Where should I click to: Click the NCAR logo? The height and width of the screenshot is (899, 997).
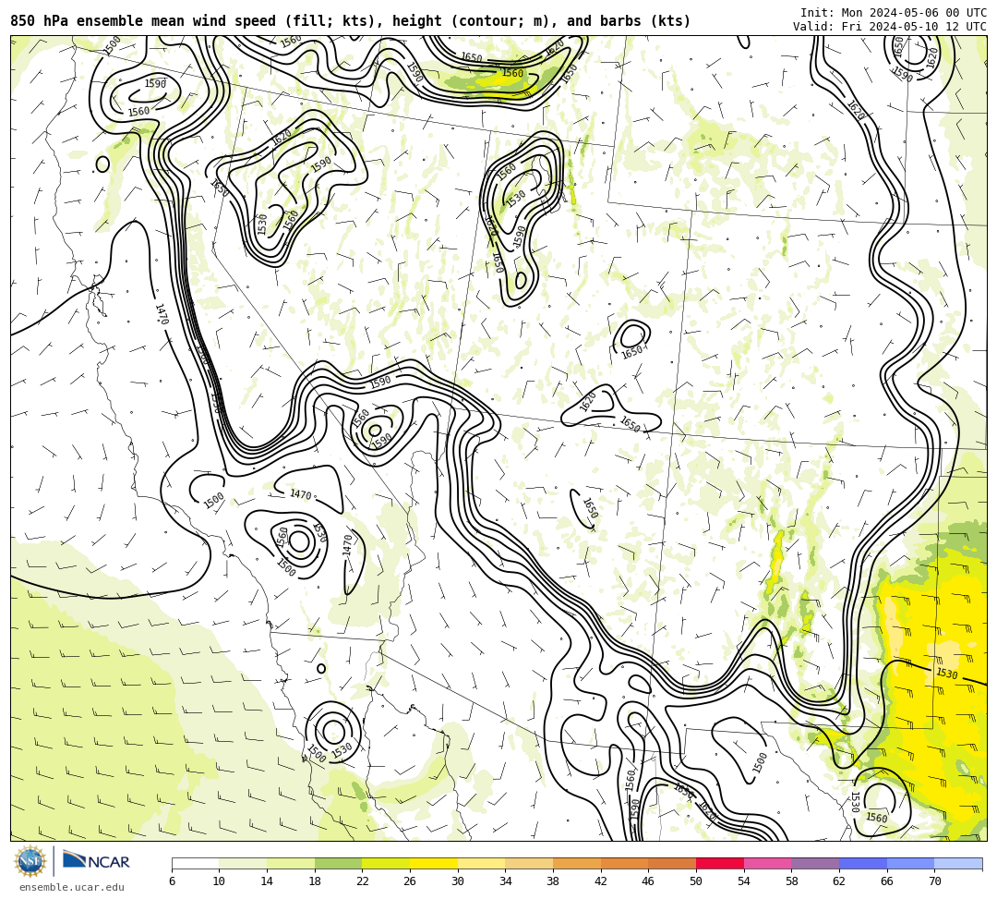click(x=96, y=861)
